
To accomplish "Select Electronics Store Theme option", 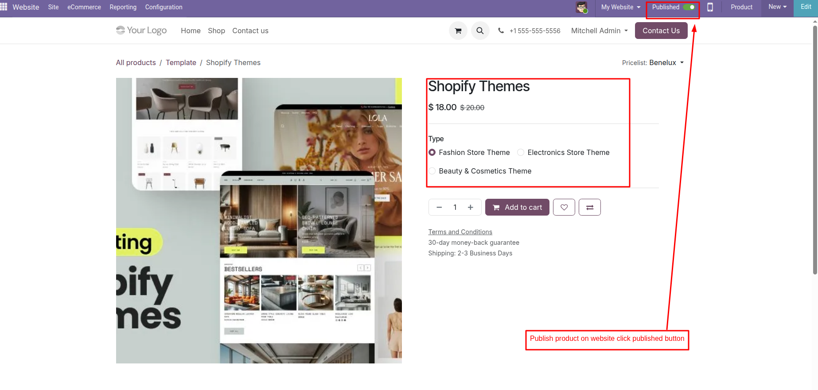I will pyautogui.click(x=521, y=153).
